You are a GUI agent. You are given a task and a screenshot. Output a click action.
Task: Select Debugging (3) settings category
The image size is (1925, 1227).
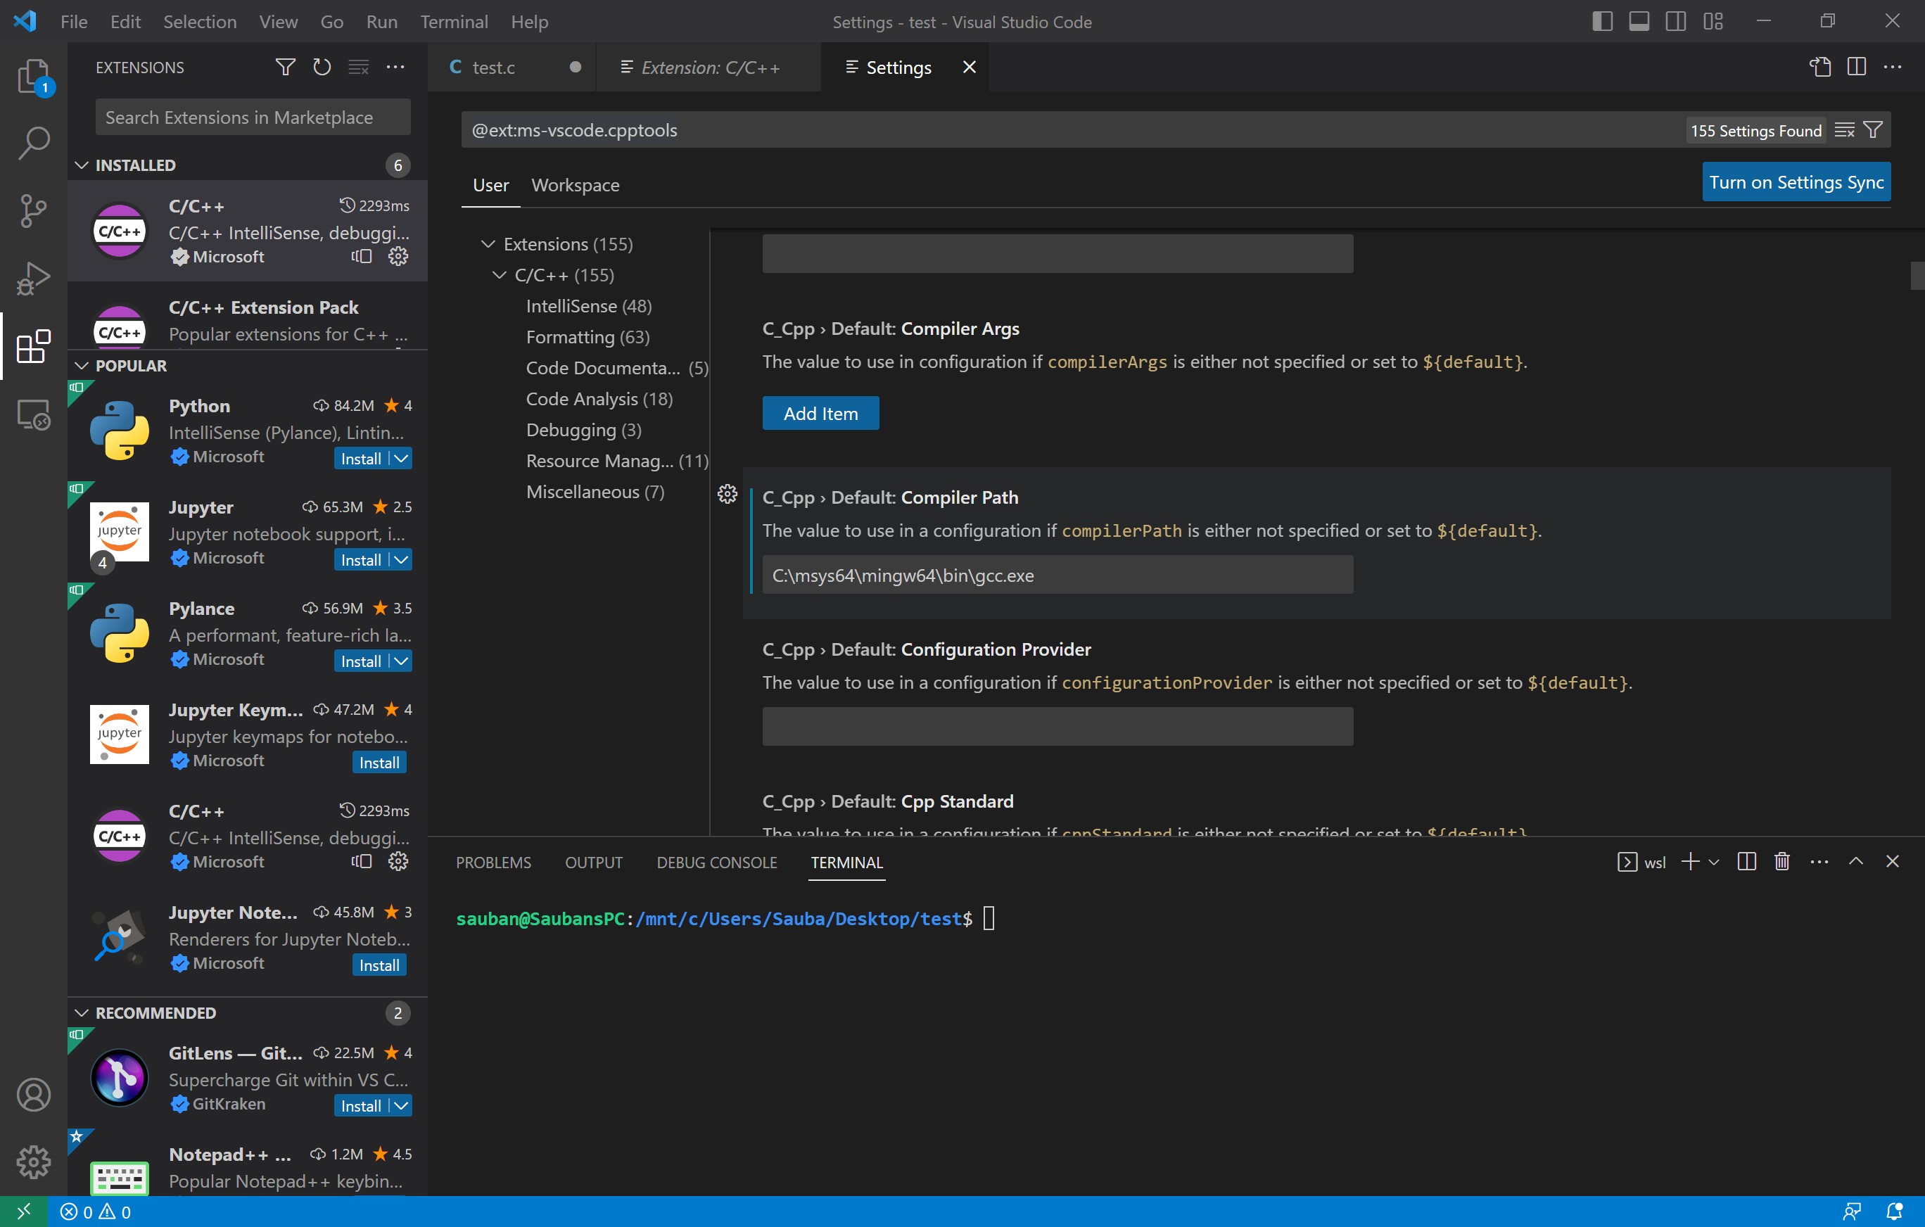point(583,430)
